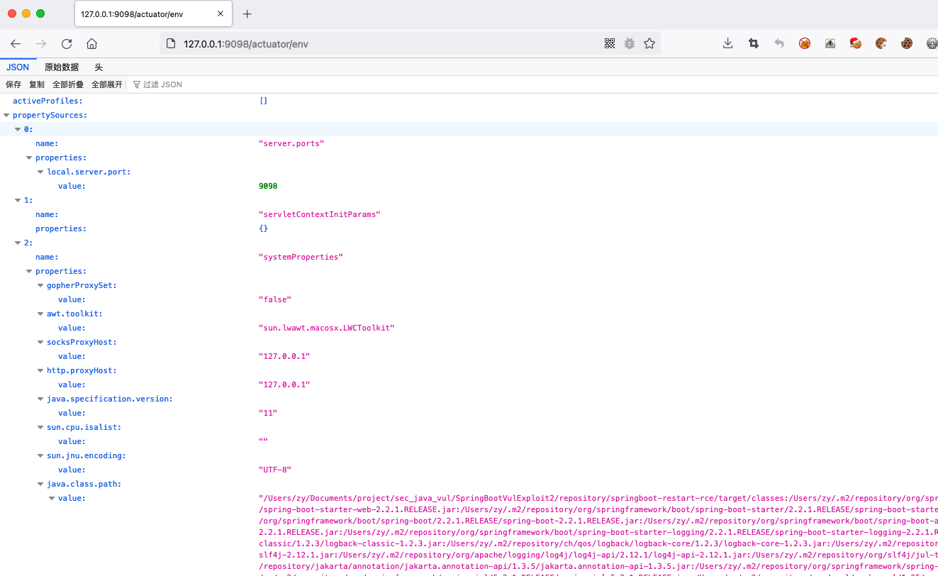Image resolution: width=938 pixels, height=576 pixels.
Task: Click the "11" specification version value
Action: [x=268, y=413]
